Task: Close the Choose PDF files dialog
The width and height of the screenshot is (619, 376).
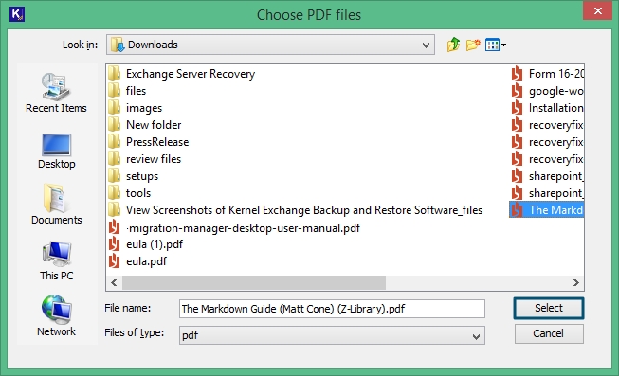Action: pyautogui.click(x=598, y=10)
